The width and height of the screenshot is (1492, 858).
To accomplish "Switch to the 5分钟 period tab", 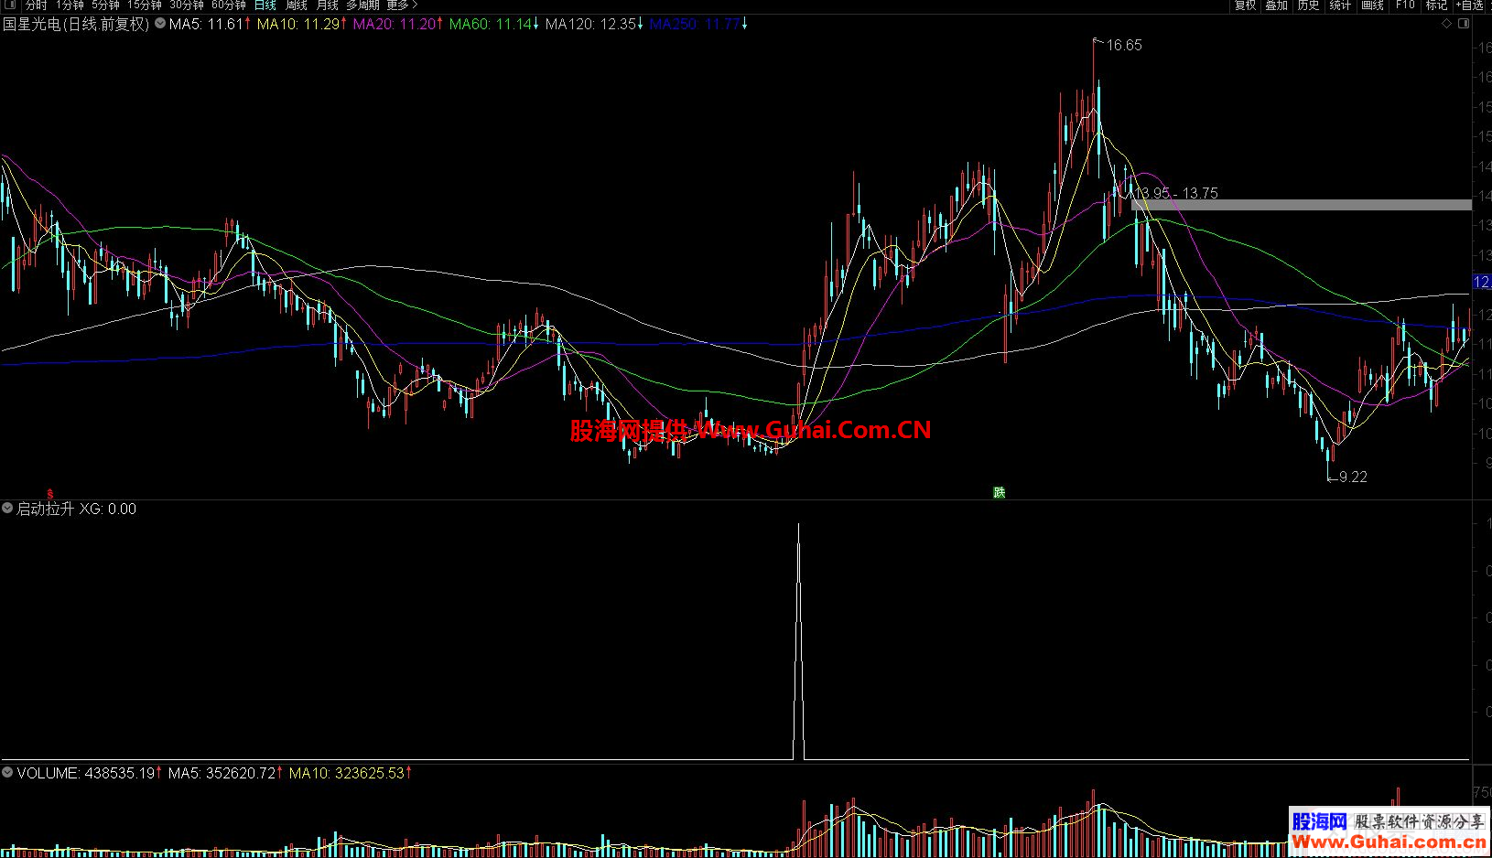I will 105,5.
